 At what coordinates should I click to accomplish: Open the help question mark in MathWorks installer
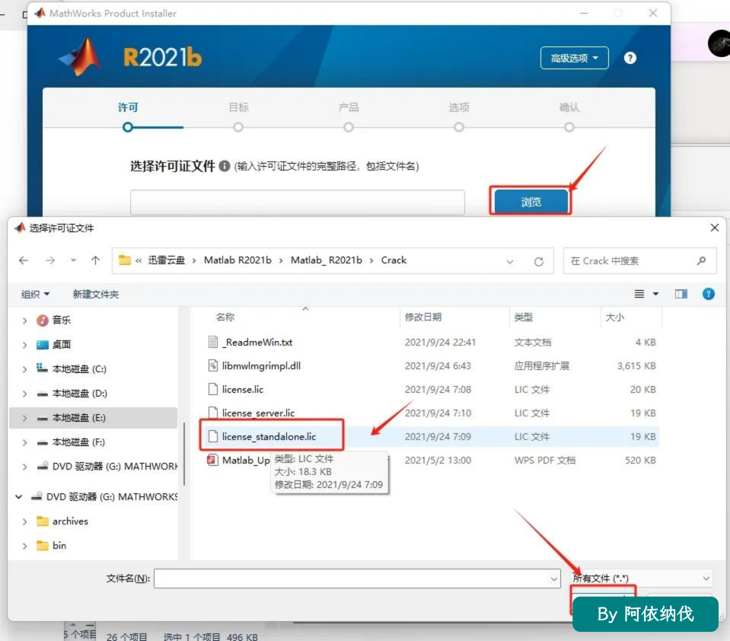pos(630,58)
